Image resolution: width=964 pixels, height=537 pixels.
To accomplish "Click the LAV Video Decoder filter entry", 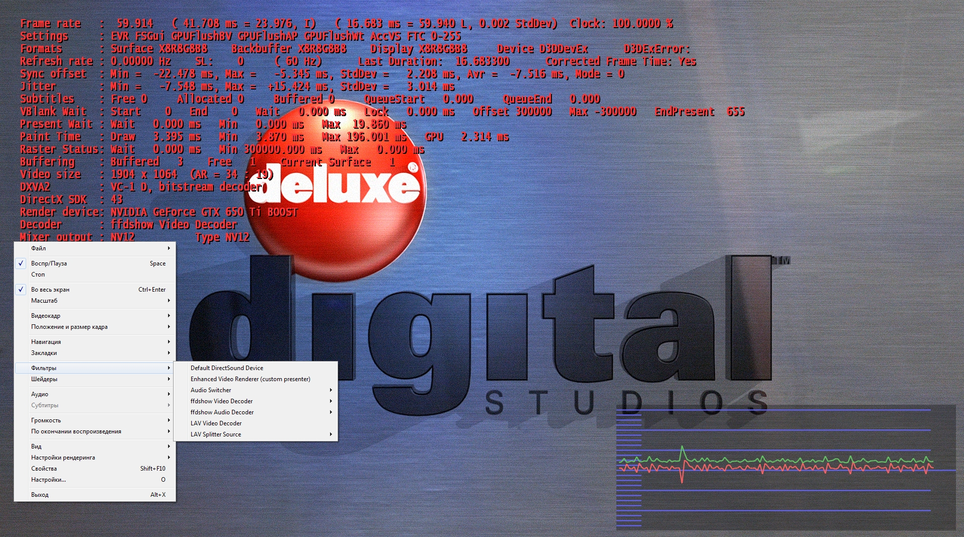I will (x=216, y=423).
